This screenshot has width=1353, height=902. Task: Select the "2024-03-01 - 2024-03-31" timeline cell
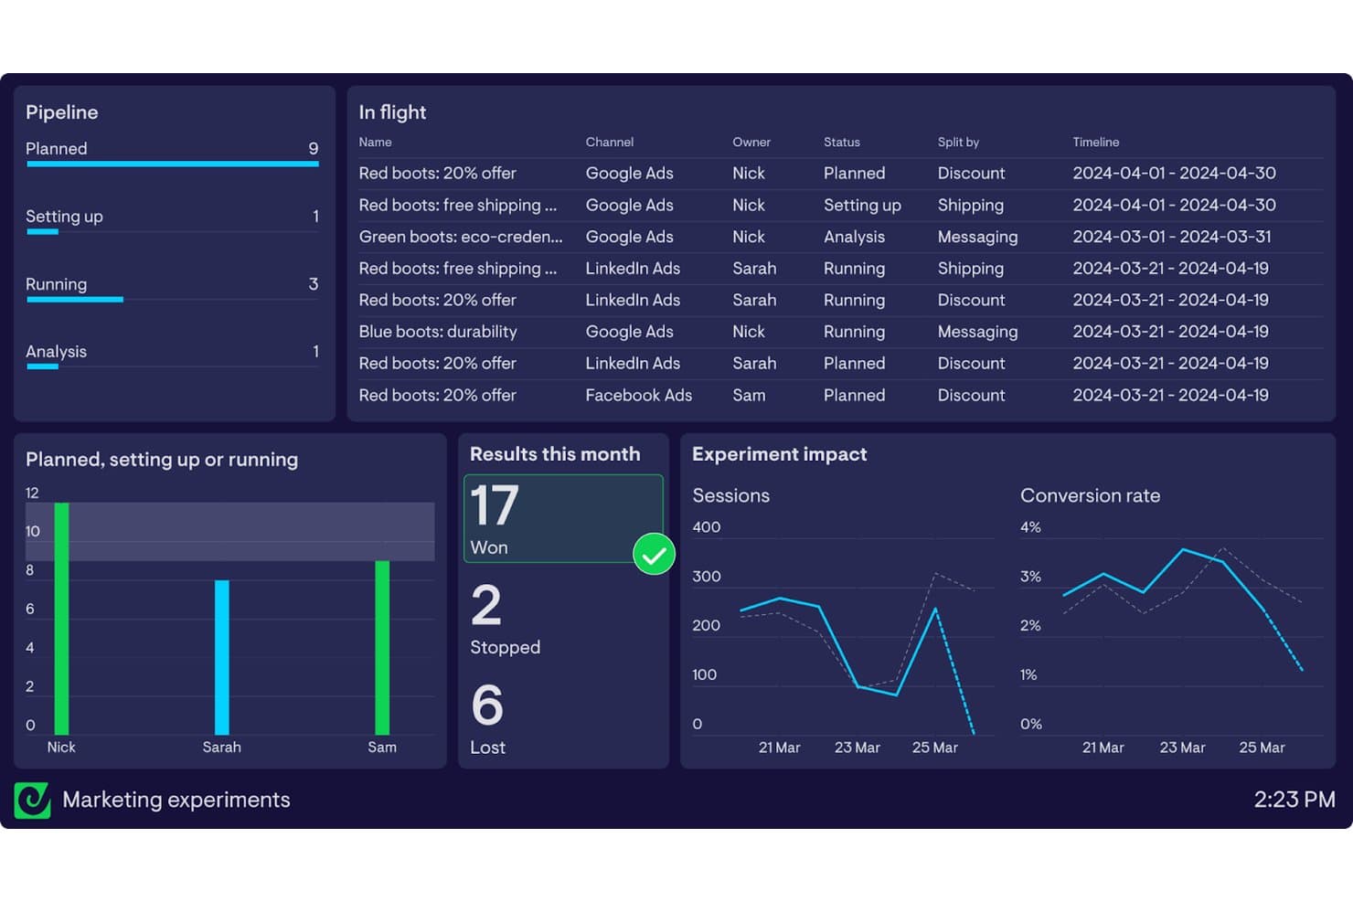click(x=1172, y=237)
